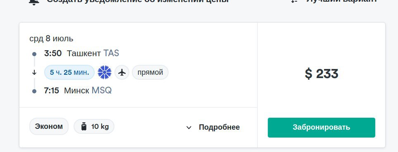398x152 pixels.
Task: Select the Эконом fare class chip
Action: (49, 126)
